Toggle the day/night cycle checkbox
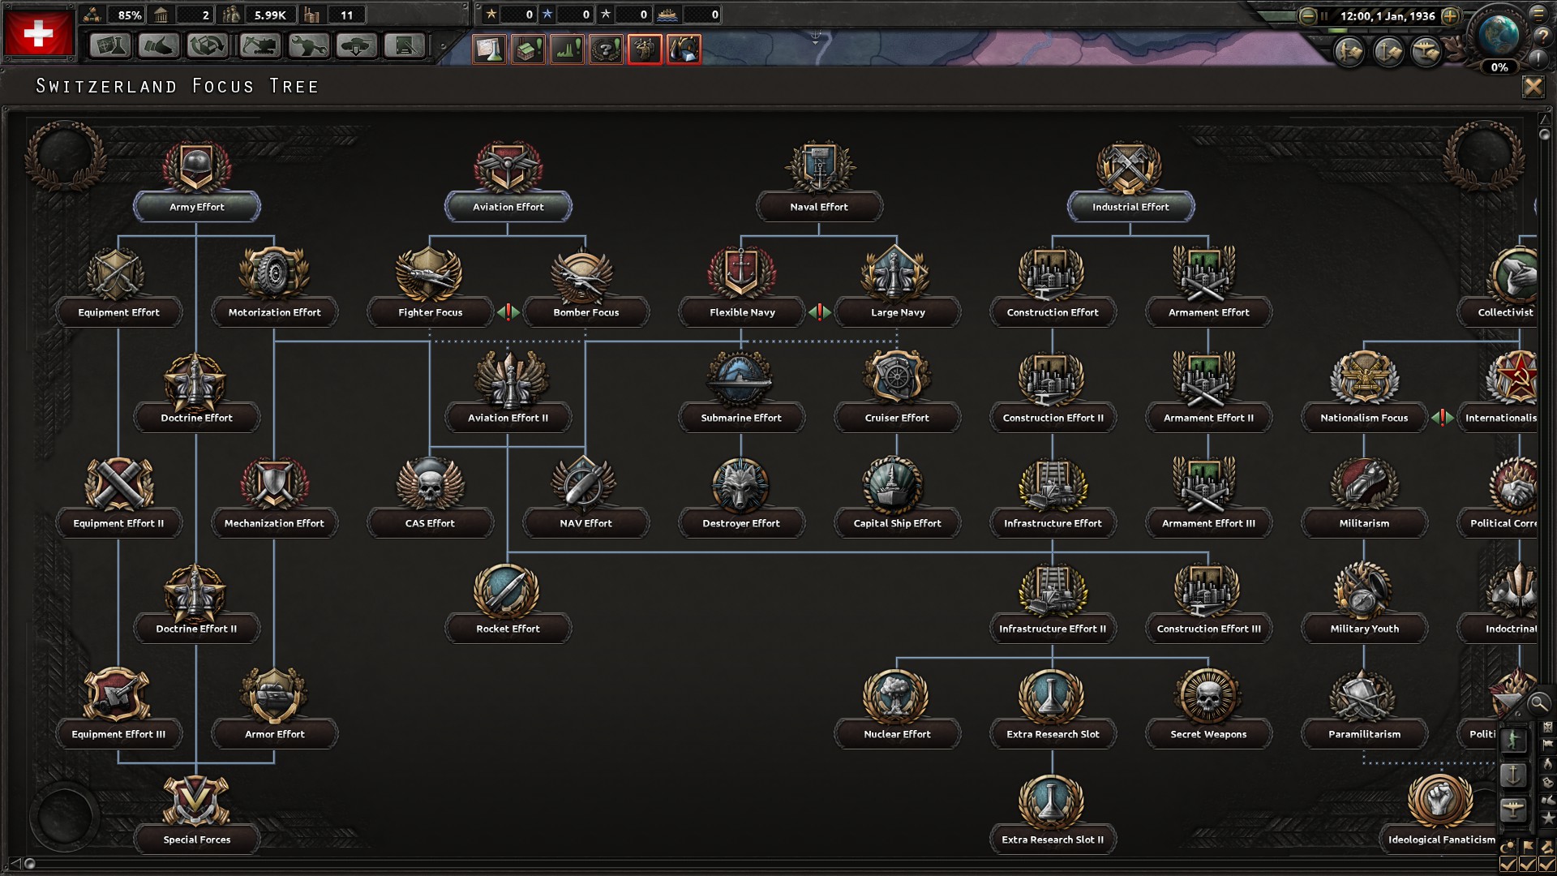The image size is (1557, 876). [1508, 863]
